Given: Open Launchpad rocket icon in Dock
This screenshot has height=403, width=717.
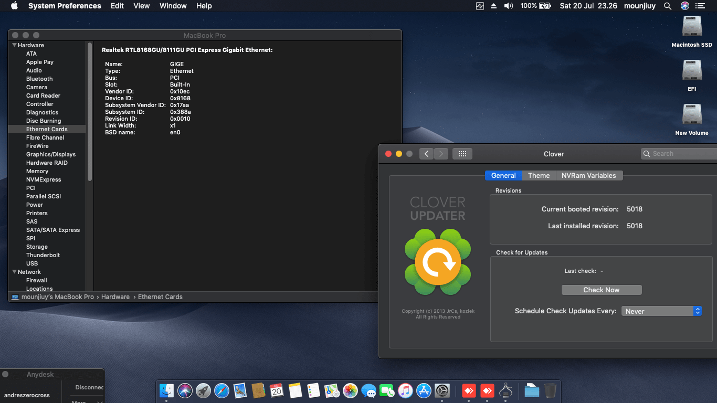Looking at the screenshot, I should pyautogui.click(x=203, y=390).
